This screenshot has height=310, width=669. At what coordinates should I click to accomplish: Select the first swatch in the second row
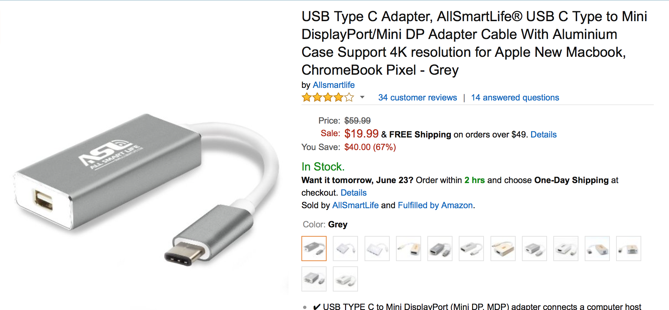pos(314,279)
